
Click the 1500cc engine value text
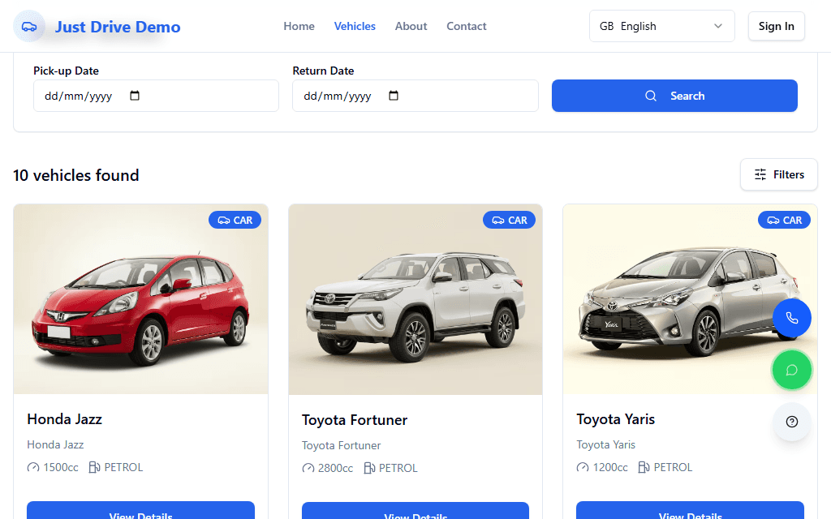coord(61,467)
